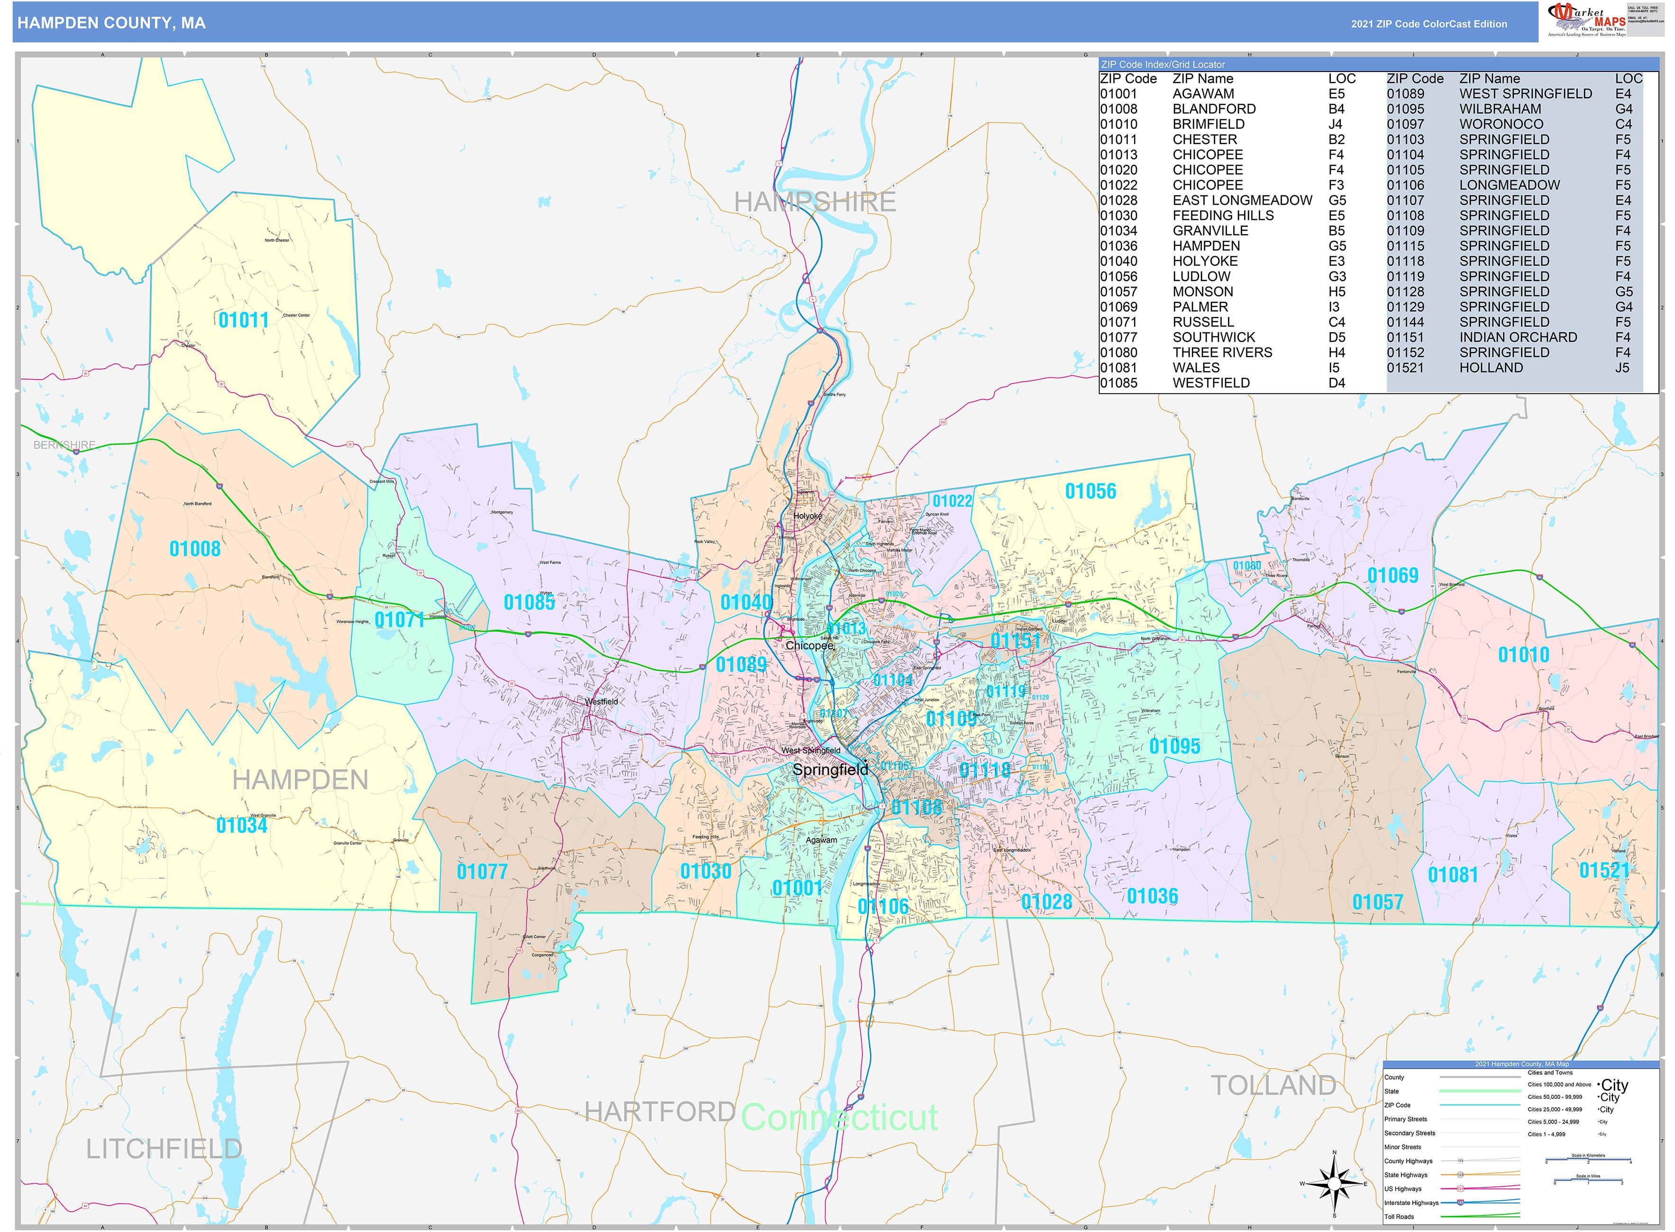
Task: Click the 01056 ZIP label on the map
Action: (x=1091, y=491)
